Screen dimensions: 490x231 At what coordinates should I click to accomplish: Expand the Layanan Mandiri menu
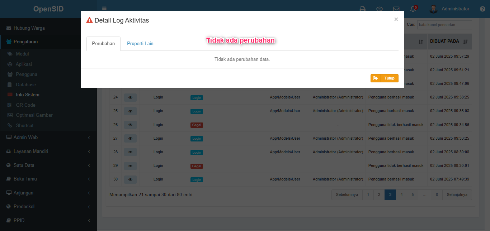48,151
